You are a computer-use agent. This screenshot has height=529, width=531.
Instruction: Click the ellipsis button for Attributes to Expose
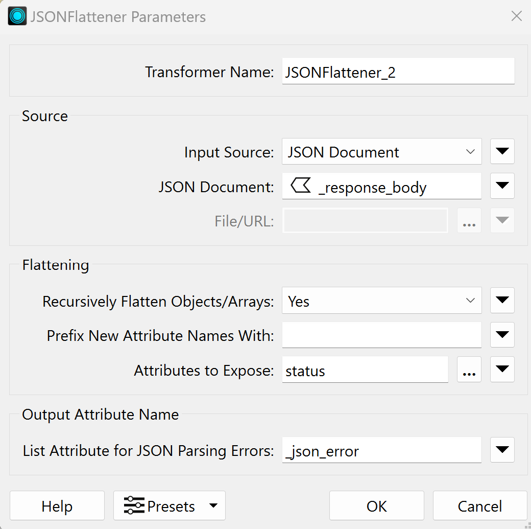[469, 370]
